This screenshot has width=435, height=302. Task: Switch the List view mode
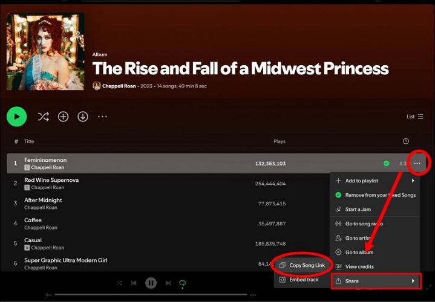click(x=415, y=117)
